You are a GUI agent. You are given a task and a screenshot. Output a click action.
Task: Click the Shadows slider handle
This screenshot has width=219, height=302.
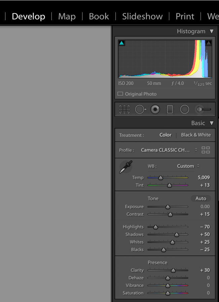177,235
